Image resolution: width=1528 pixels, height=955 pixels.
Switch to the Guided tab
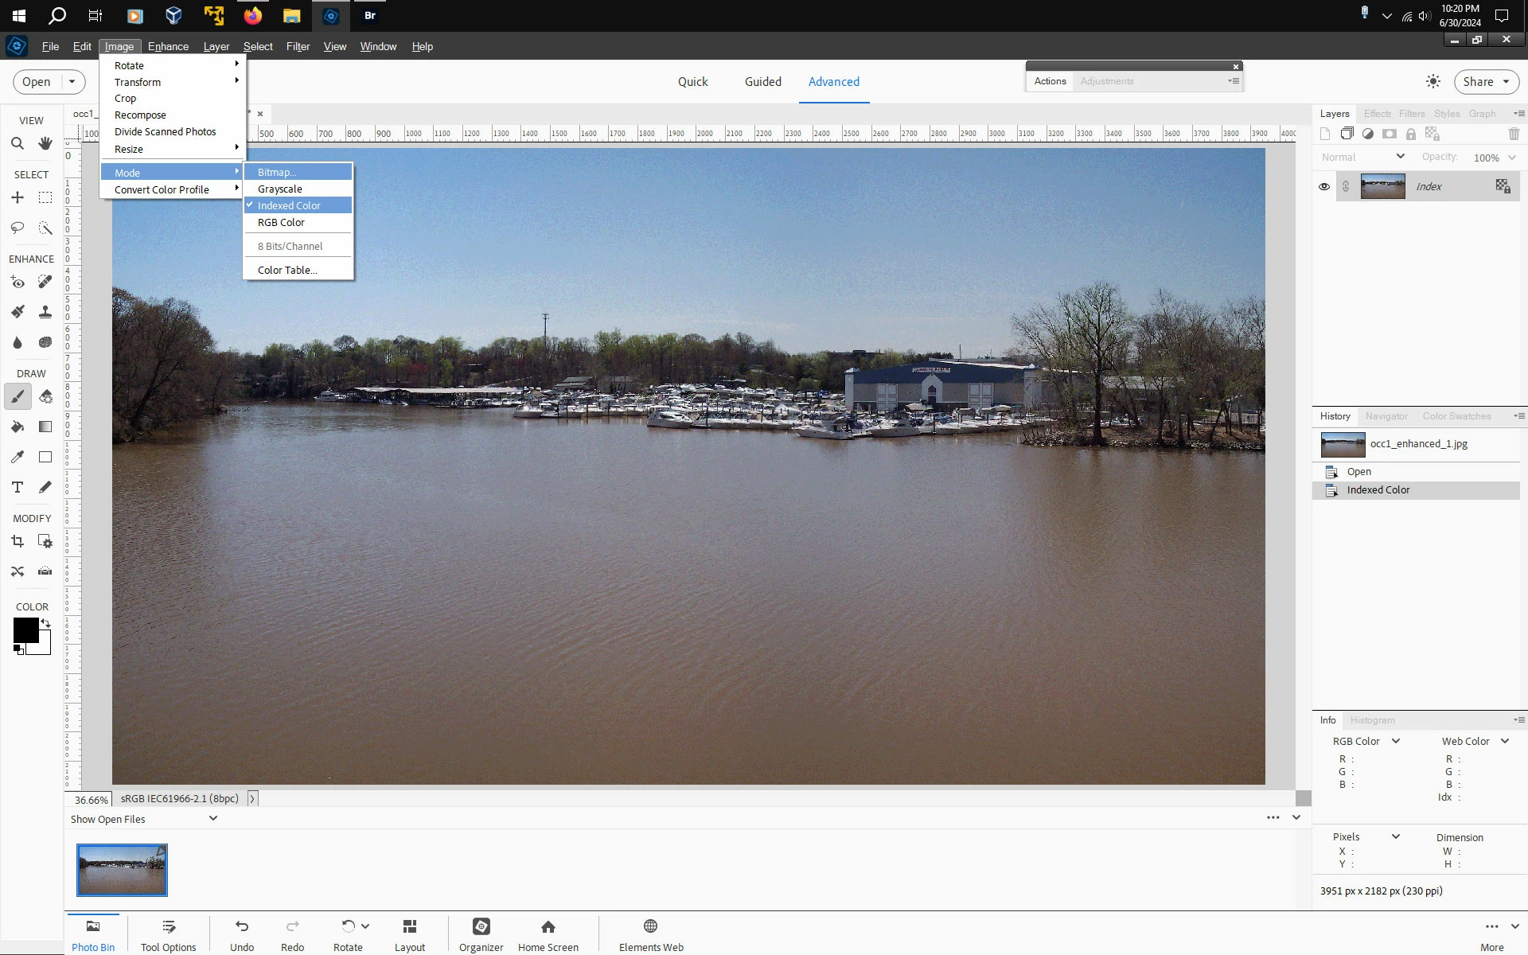(762, 82)
